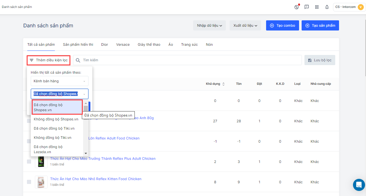Open the Intercom chat bubble
366x196 pixels.
[x=359, y=185]
